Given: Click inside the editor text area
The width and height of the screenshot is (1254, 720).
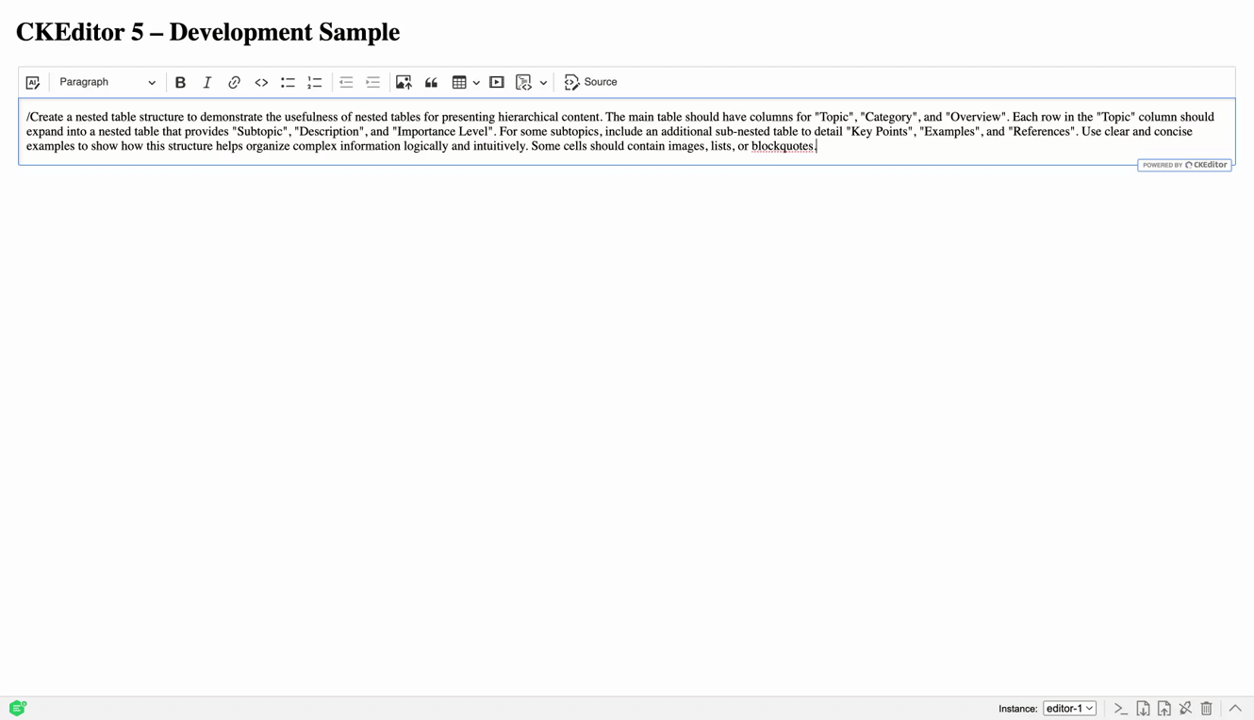Looking at the screenshot, I should coord(622,132).
